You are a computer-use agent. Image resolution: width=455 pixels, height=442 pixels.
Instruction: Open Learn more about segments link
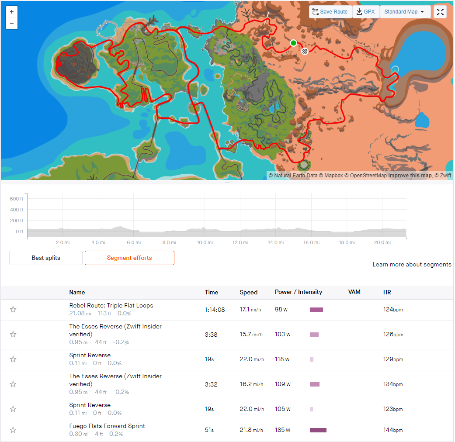point(412,265)
